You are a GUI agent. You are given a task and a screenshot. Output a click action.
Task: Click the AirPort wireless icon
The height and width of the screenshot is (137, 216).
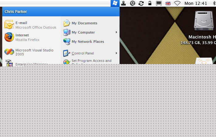point(177,3)
